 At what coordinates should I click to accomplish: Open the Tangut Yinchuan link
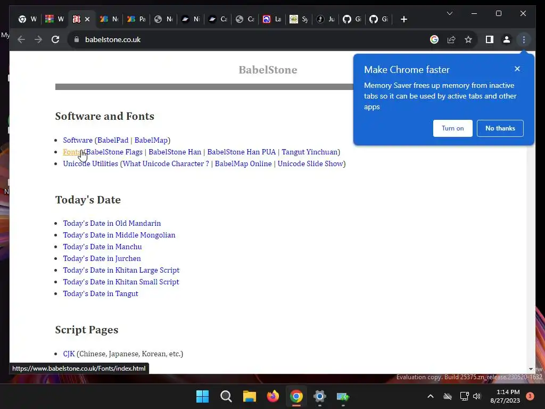pyautogui.click(x=310, y=152)
